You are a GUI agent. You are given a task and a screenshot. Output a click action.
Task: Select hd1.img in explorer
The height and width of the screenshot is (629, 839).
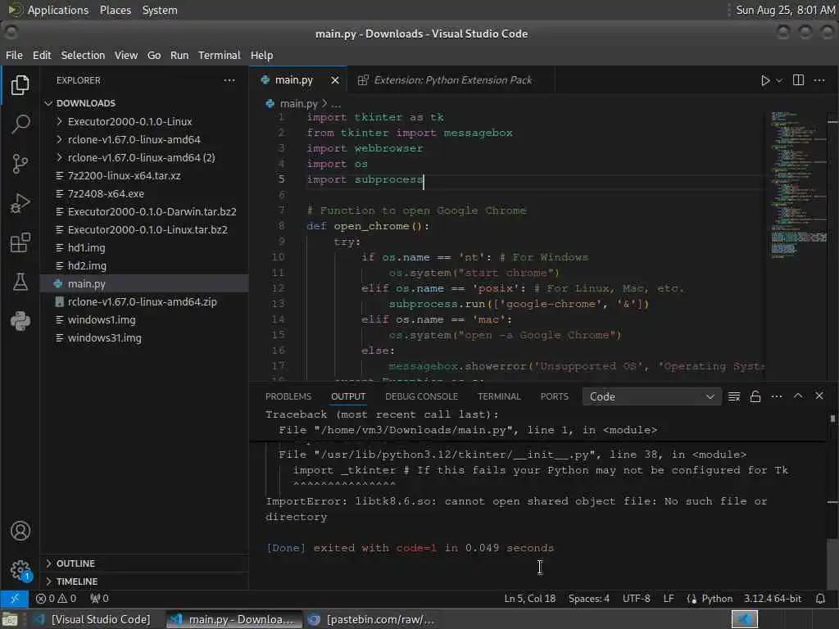(144, 247)
